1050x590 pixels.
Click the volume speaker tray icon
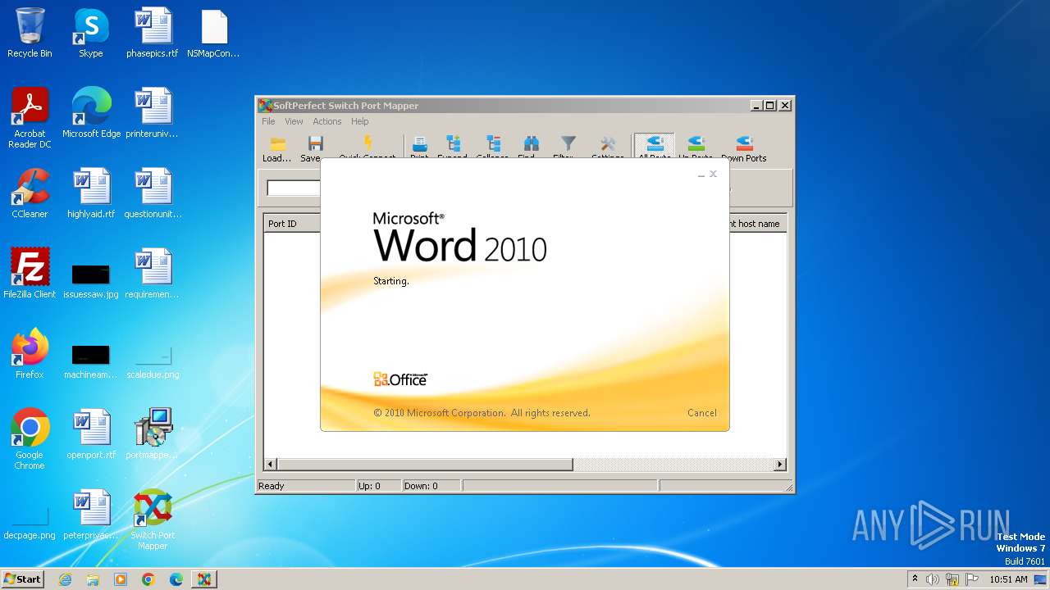click(x=933, y=579)
